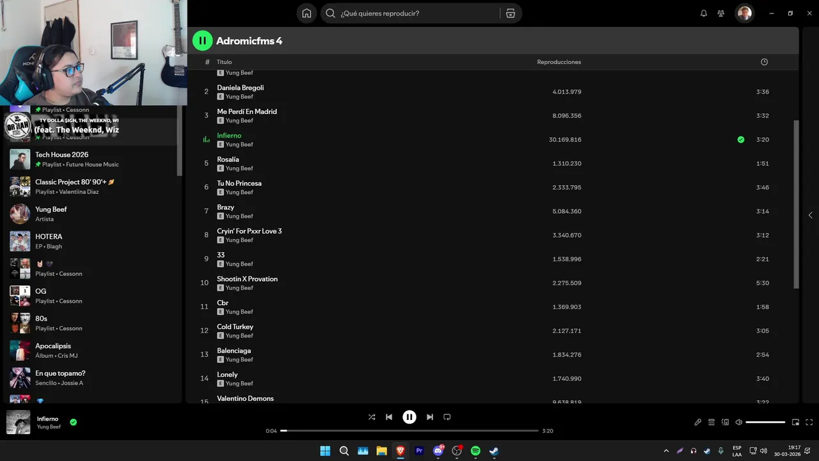Image resolution: width=819 pixels, height=461 pixels.
Task: Open Spotify from the taskbar
Action: tap(475, 451)
